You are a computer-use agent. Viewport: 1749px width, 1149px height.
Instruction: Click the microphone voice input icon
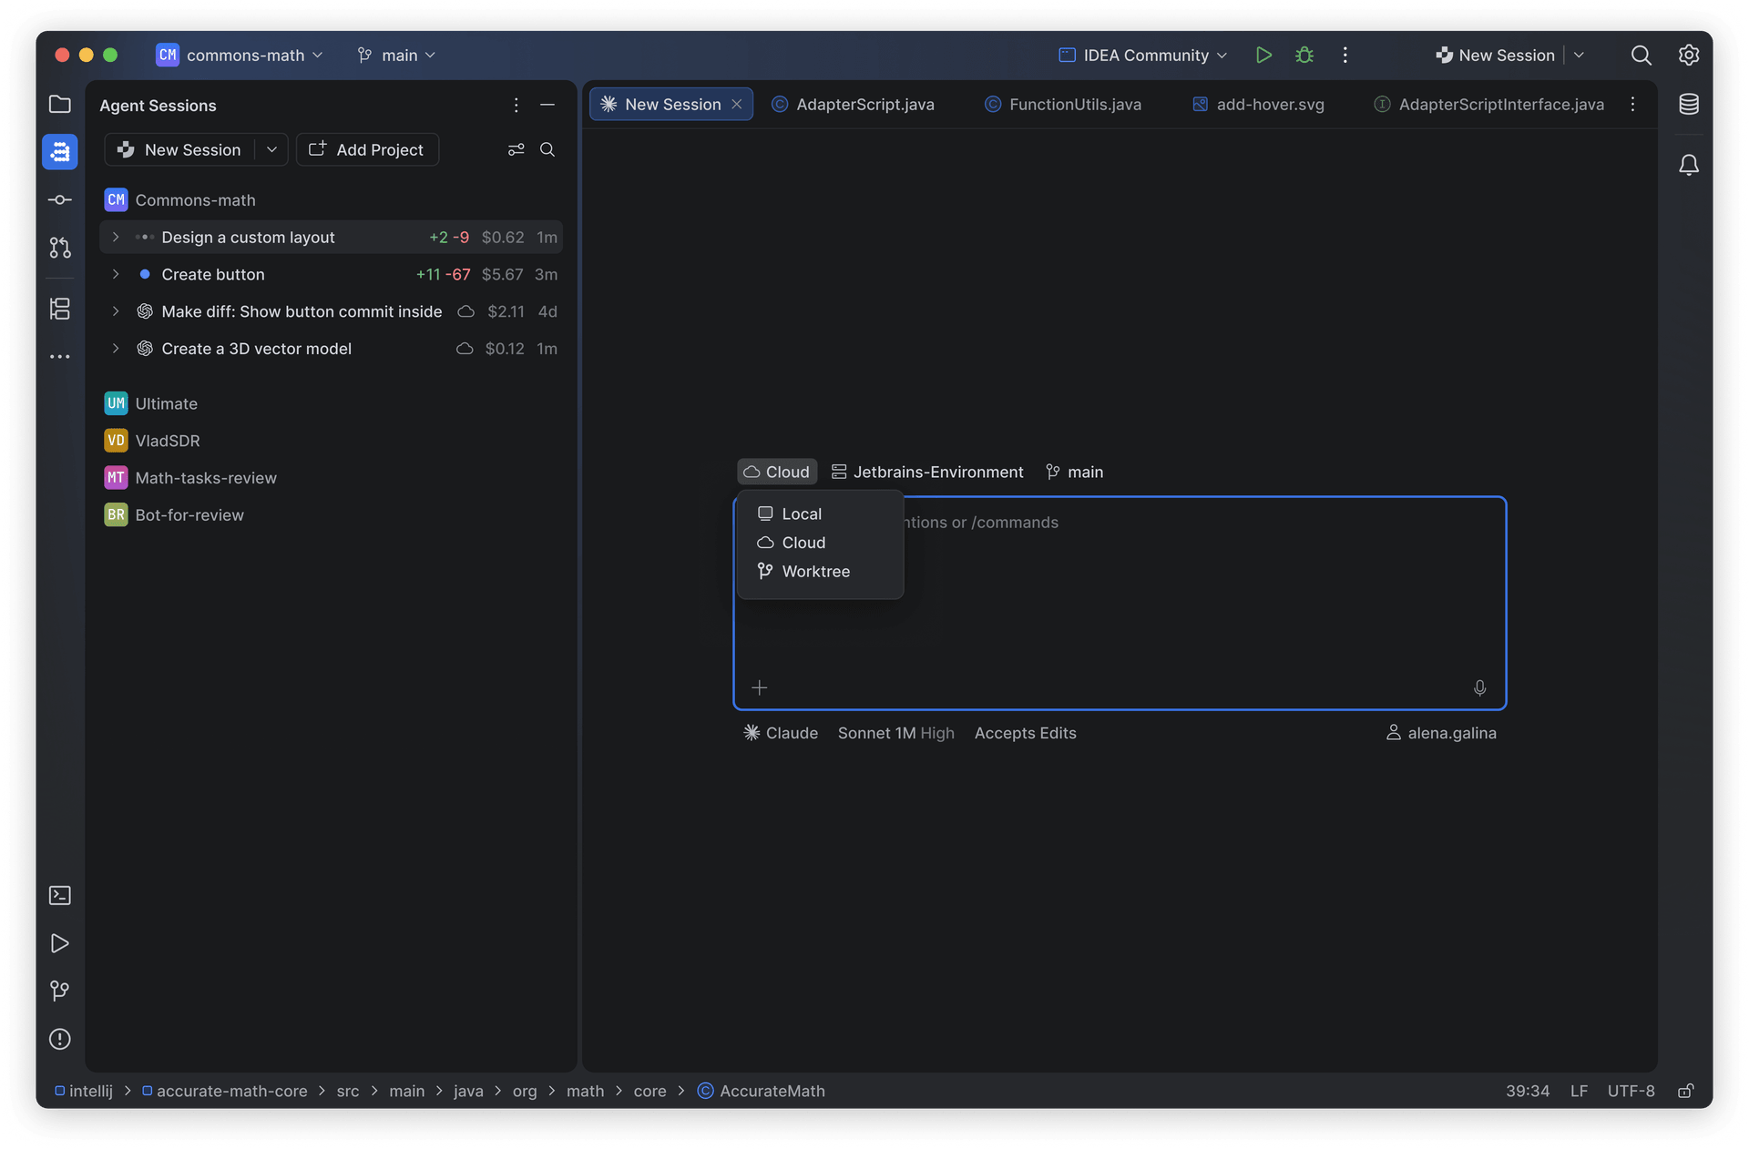tap(1479, 687)
